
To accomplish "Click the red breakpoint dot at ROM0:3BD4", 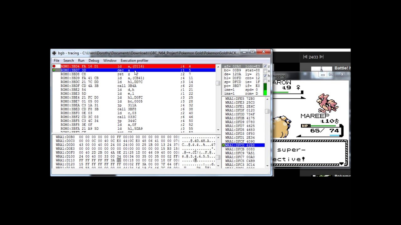I will (x=54, y=66).
